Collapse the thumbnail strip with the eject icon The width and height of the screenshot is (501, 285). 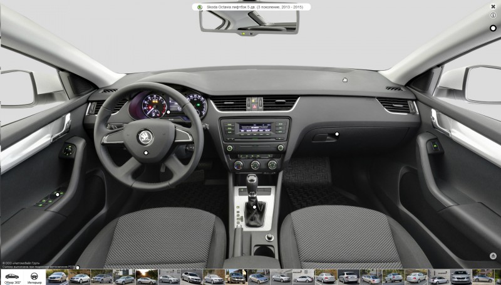click(493, 256)
